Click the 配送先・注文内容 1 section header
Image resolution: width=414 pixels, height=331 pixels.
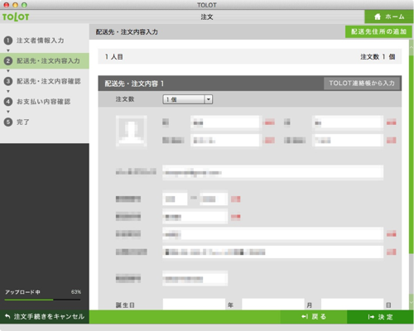tap(250, 84)
